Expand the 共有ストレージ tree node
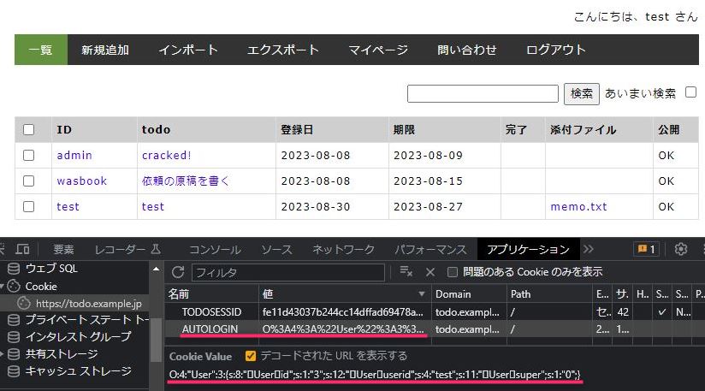The width and height of the screenshot is (705, 391). (x=2, y=353)
